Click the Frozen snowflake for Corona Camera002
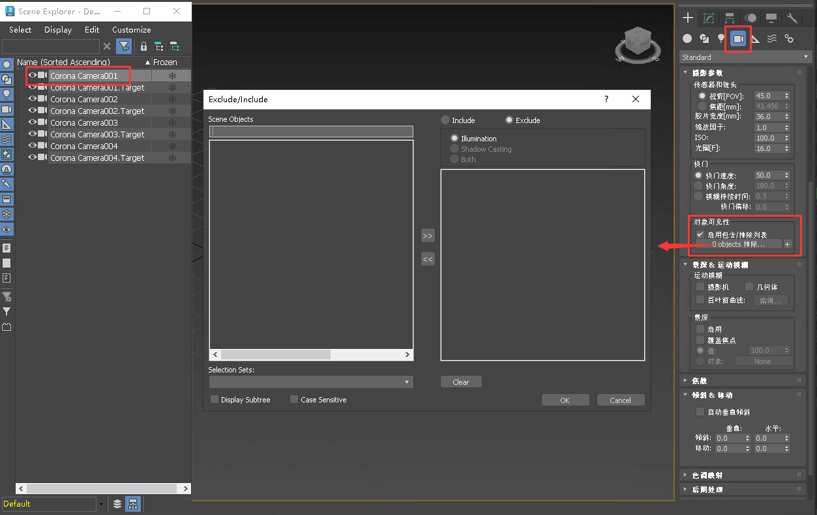Screen dimensions: 817x515 pyautogui.click(x=172, y=100)
